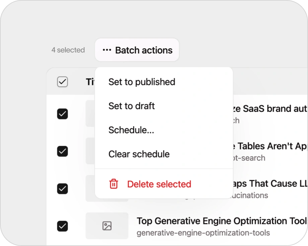Toggle the Top Generative Engine Optimization Tools checkbox
Screen dimensions: 308x246
coord(62,226)
